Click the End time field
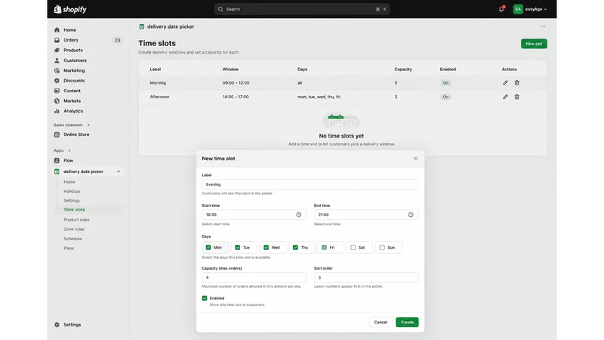Viewport: 604px width, 340px height. coord(366,215)
